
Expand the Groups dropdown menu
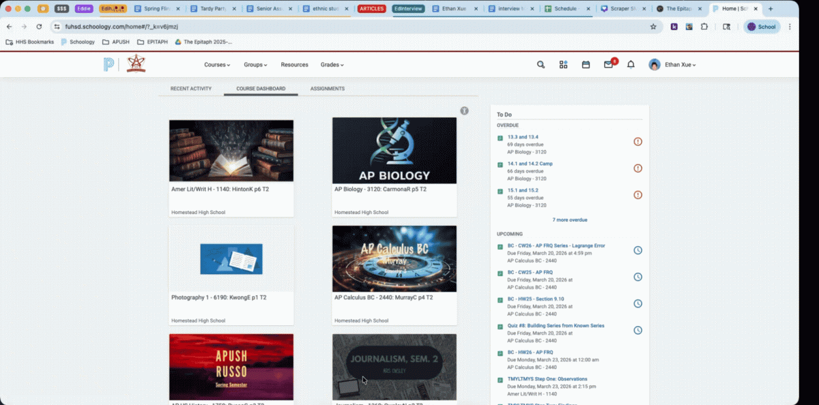coord(255,65)
